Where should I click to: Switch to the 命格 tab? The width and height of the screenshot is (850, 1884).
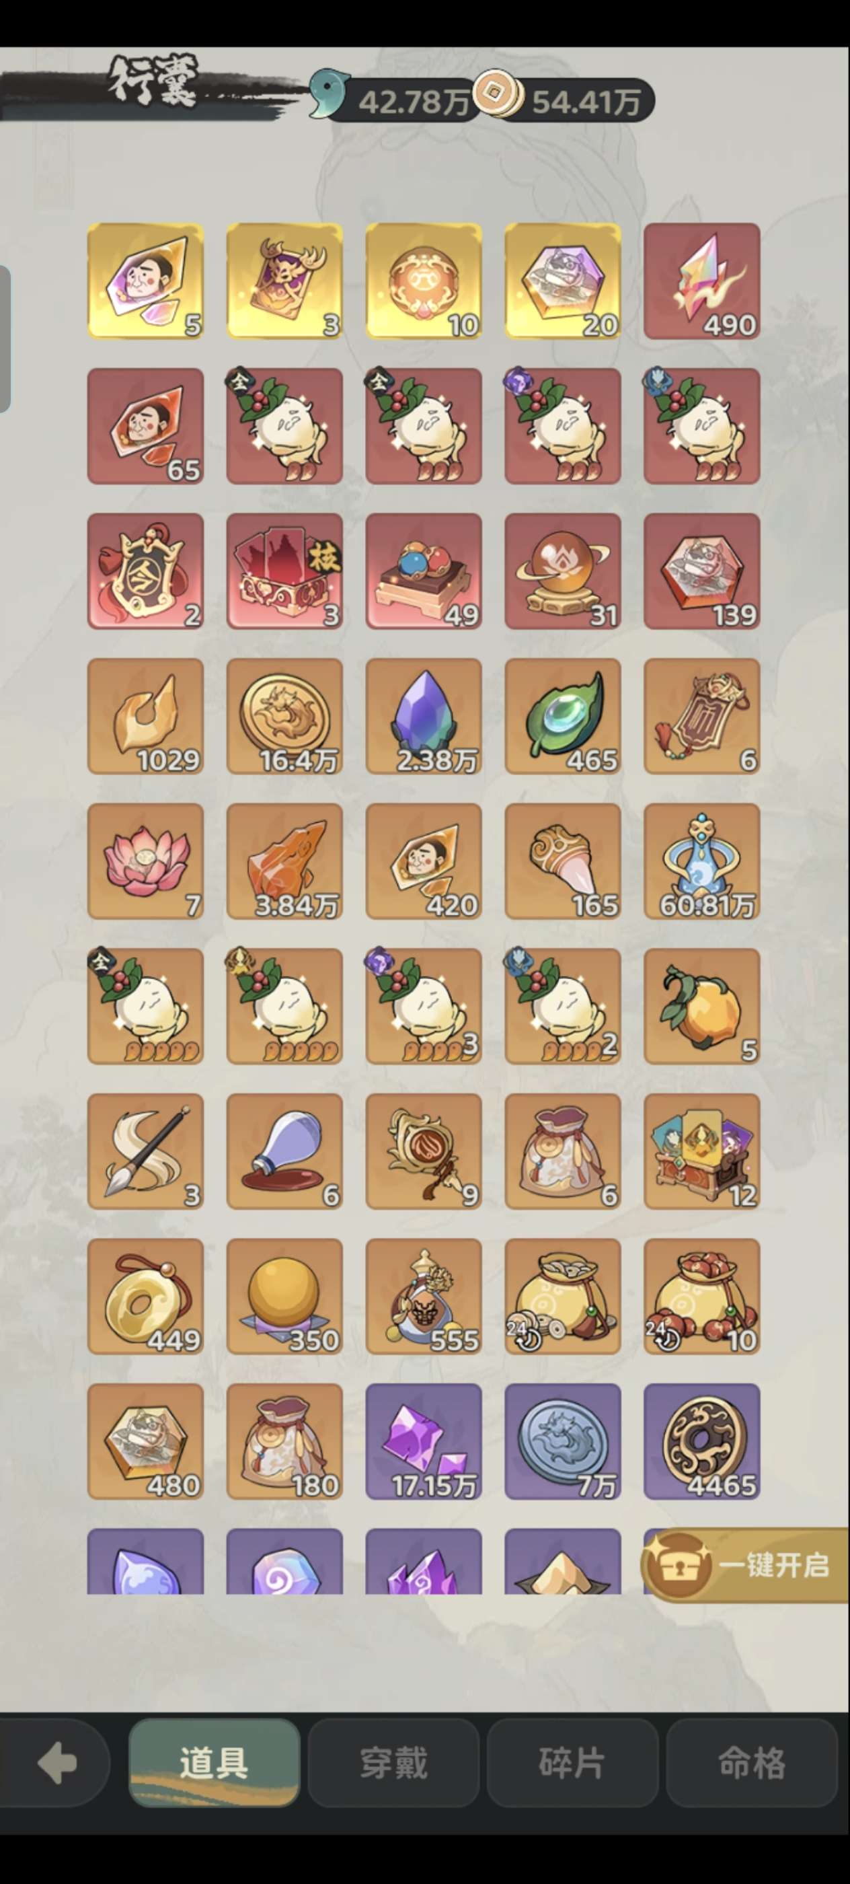[751, 1763]
